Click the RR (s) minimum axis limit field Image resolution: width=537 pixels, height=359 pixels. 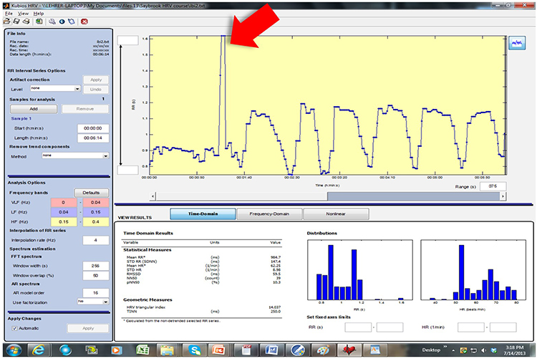point(358,327)
